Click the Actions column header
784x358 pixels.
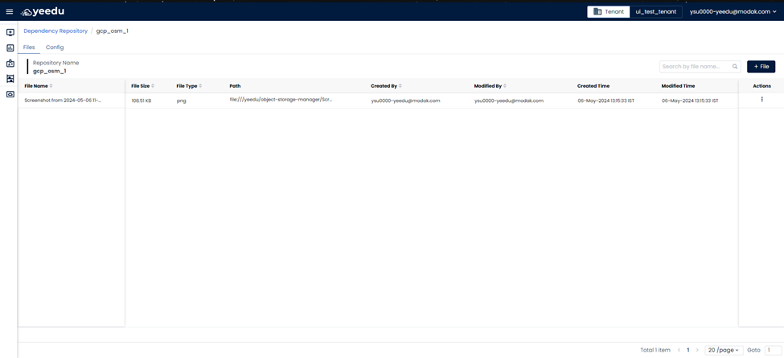click(x=761, y=86)
